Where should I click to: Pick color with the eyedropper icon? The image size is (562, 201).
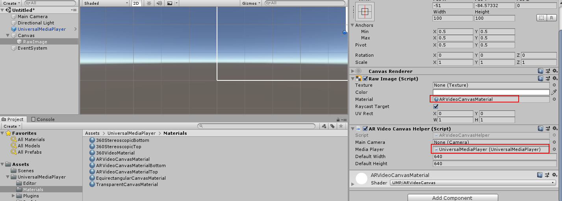(554, 92)
